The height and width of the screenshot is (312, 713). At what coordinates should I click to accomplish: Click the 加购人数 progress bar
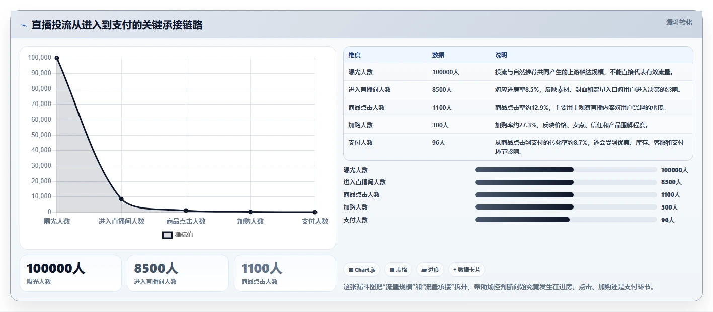pos(566,207)
